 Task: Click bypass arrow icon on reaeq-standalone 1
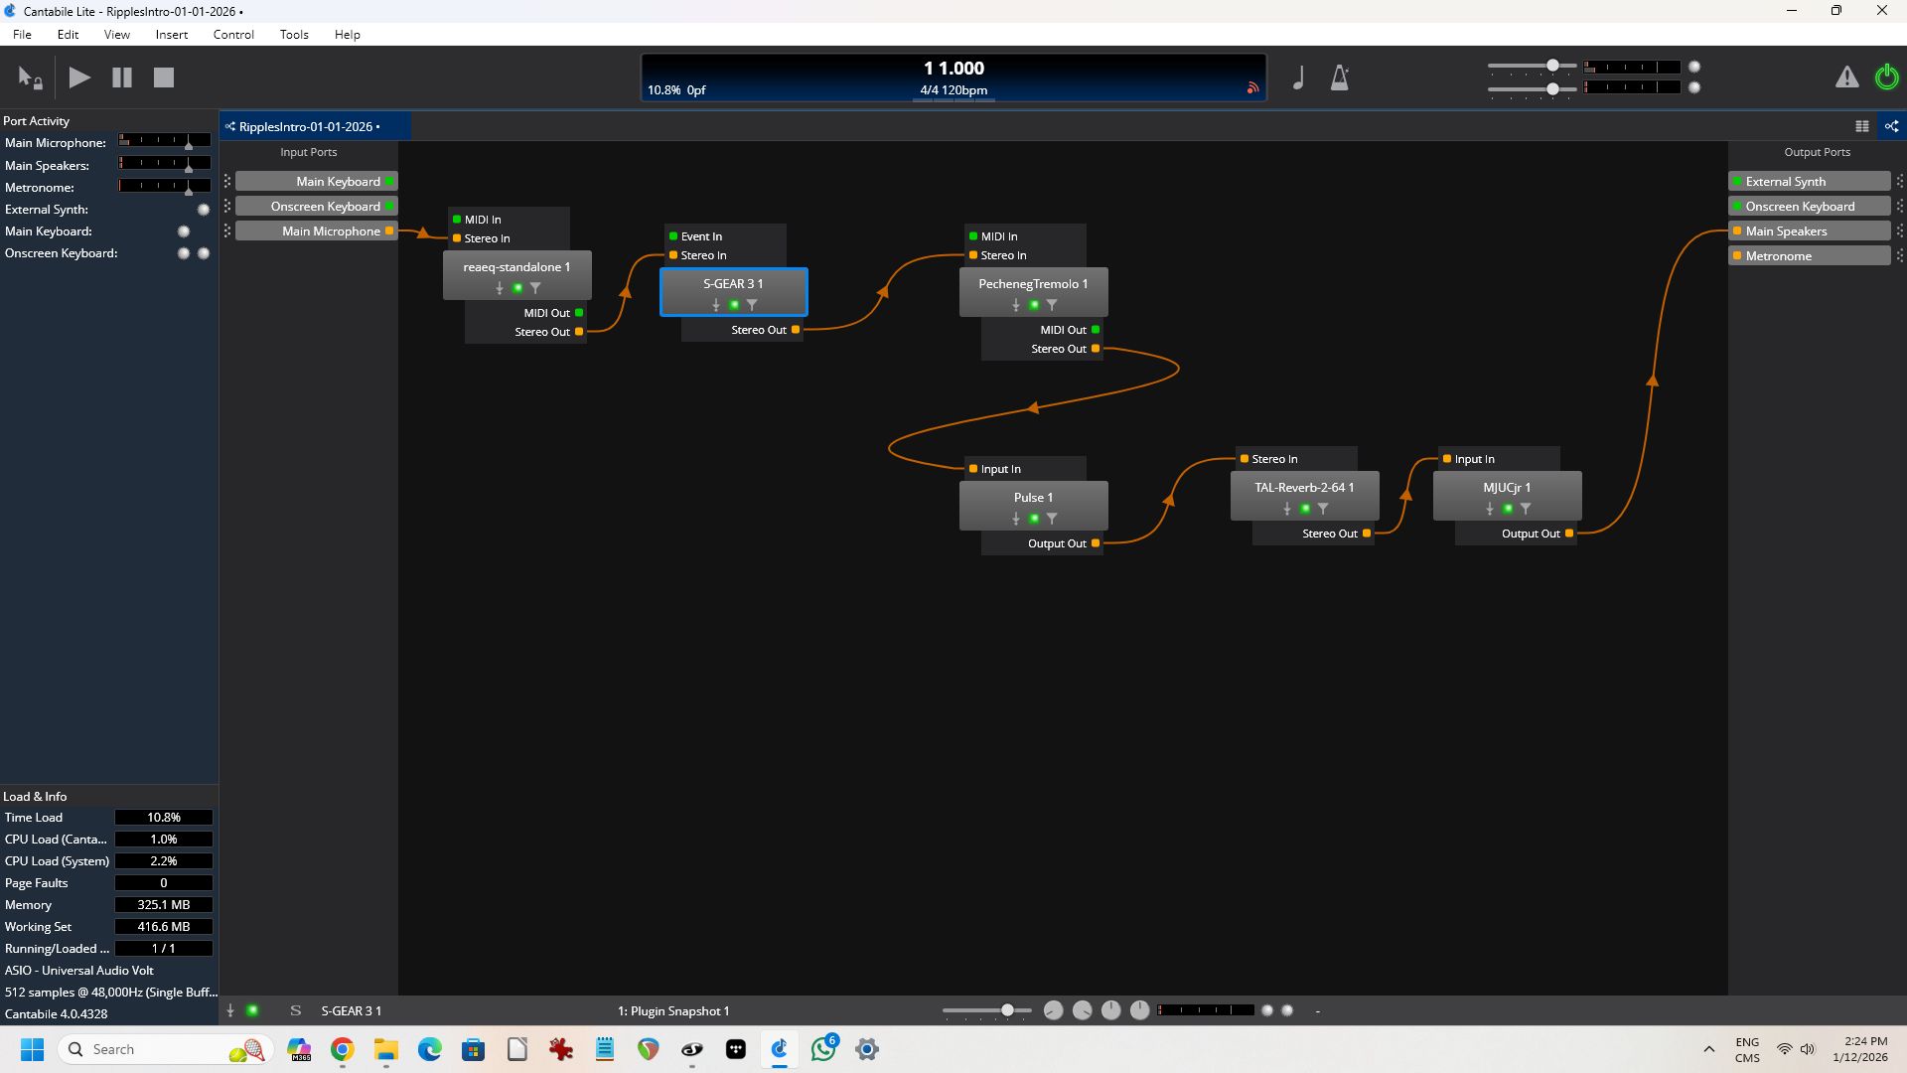click(x=499, y=288)
